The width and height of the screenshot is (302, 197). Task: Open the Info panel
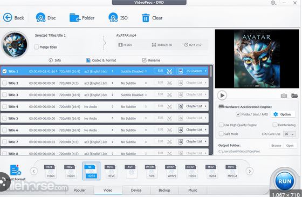tap(54, 60)
